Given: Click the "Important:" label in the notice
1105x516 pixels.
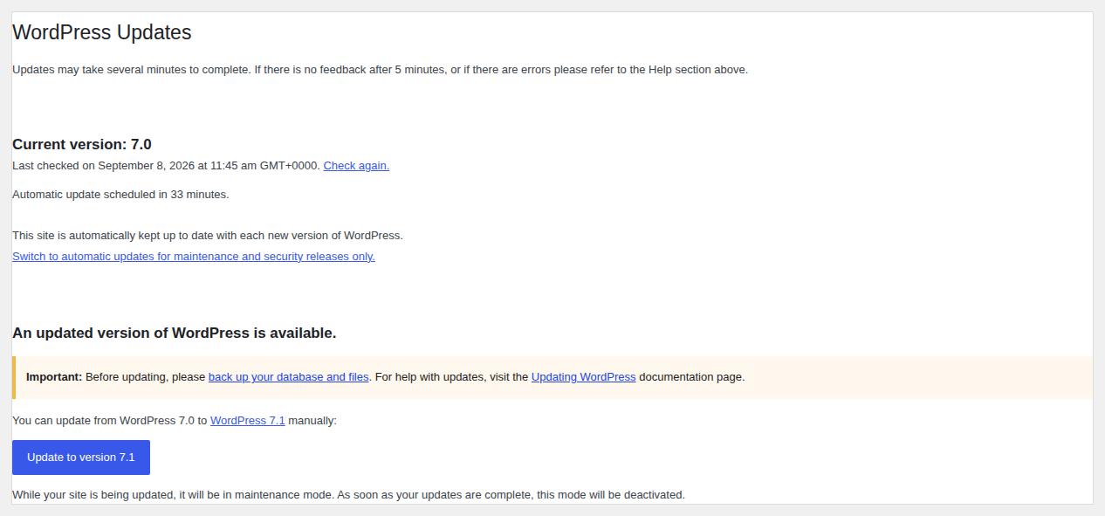Looking at the screenshot, I should click(54, 377).
